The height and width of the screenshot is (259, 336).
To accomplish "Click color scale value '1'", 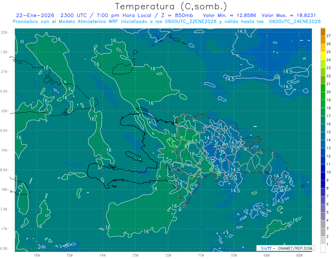I will 328,244.
